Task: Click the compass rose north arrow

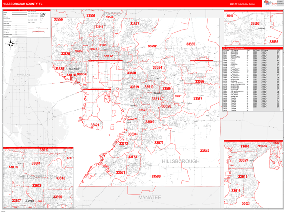Action: pos(11,44)
